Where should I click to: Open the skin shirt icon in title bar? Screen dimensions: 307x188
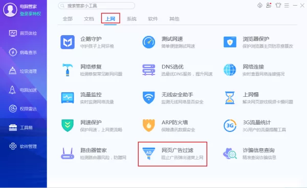click(x=278, y=5)
